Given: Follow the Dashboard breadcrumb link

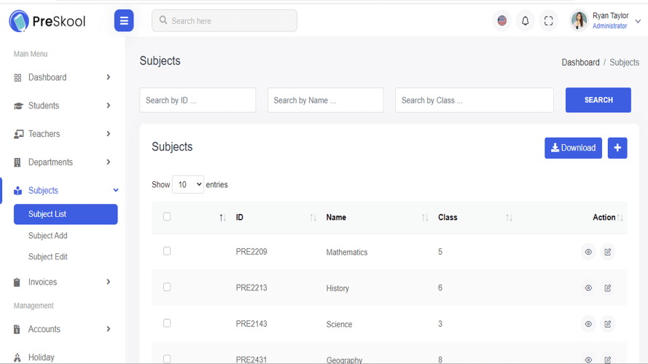Looking at the screenshot, I should point(580,63).
